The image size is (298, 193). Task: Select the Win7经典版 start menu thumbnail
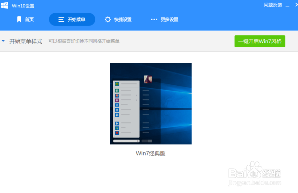point(151,103)
